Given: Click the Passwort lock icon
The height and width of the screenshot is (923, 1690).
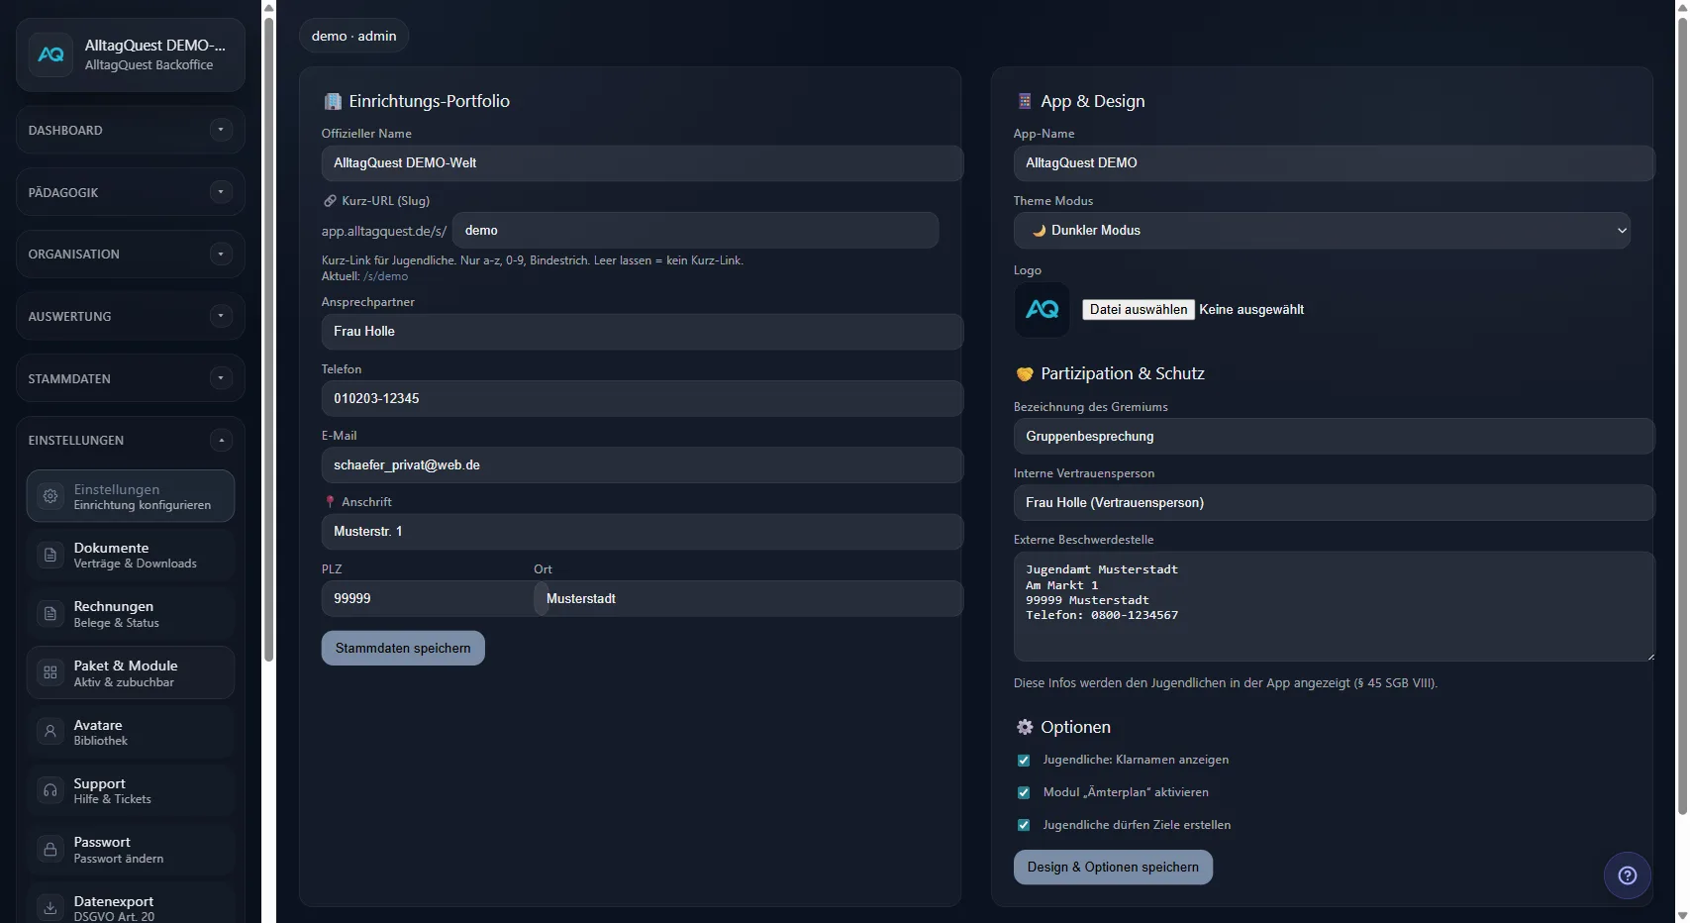Looking at the screenshot, I should point(50,850).
